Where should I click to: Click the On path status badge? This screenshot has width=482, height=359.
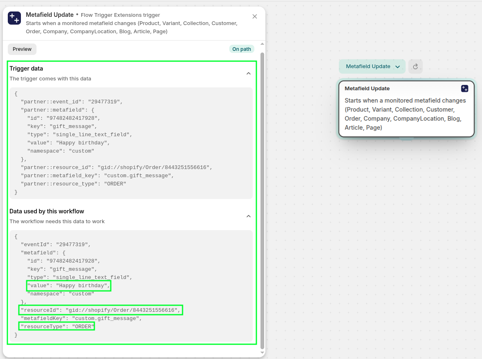click(242, 49)
